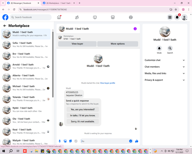
Task: Open the Windows notification center
Action: click(187, 151)
